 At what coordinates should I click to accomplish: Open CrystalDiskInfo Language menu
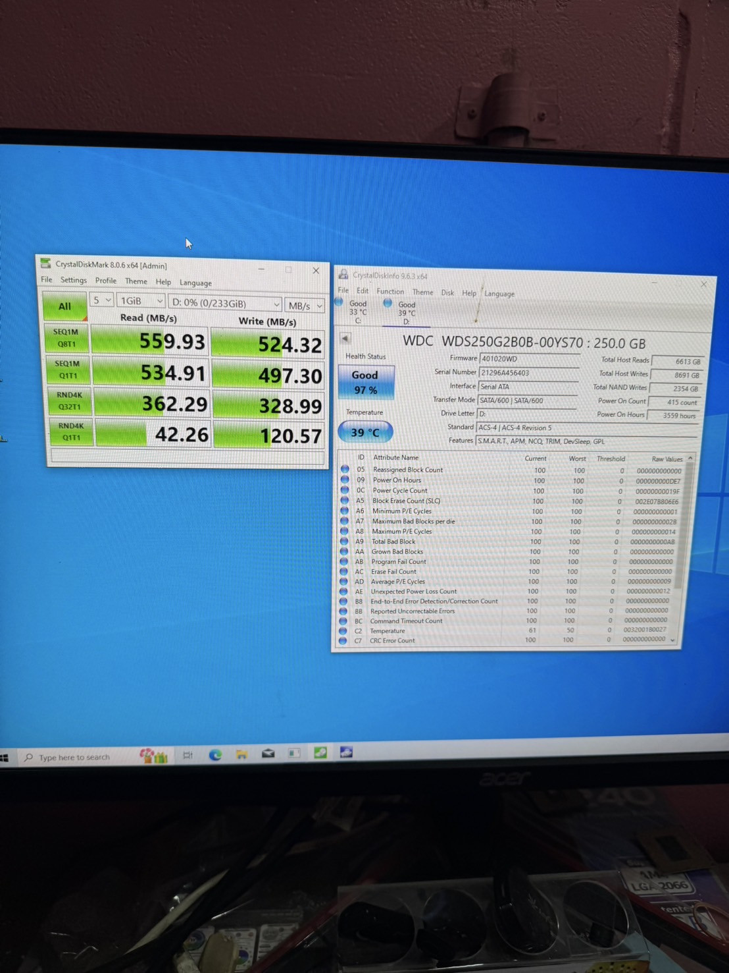(499, 294)
